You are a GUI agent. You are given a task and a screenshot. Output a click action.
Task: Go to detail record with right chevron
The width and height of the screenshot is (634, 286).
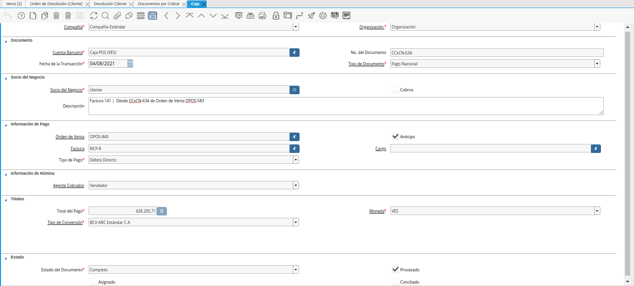[x=178, y=16]
